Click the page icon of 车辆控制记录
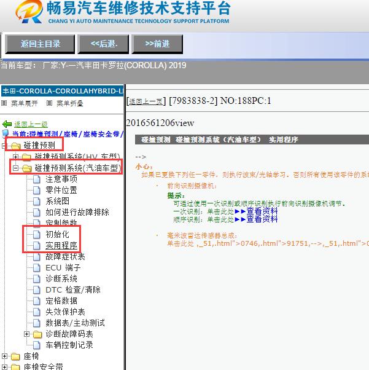The image size is (369, 370). [37, 345]
